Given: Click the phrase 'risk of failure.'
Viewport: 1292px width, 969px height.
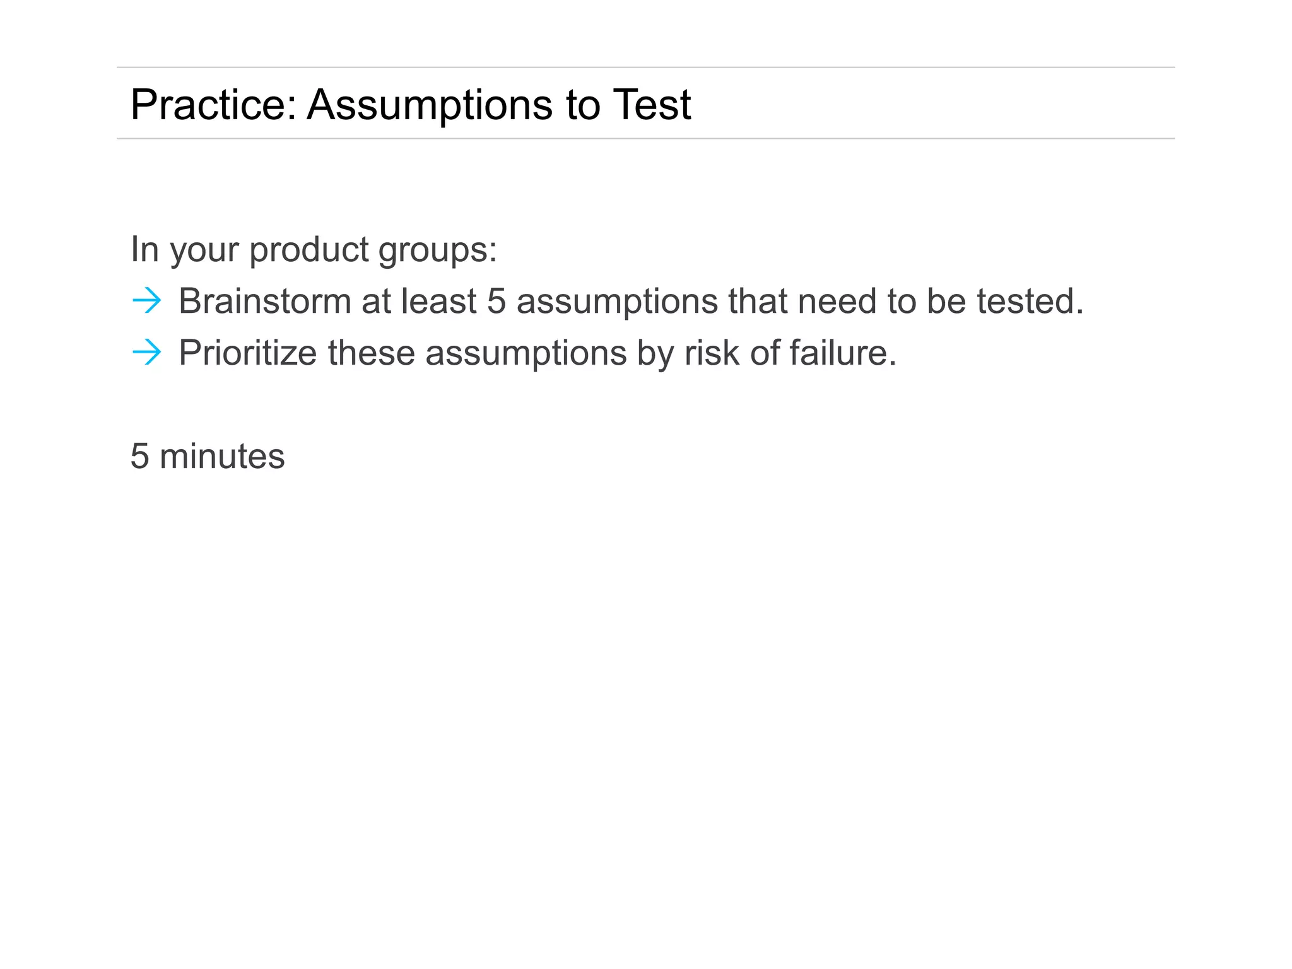Looking at the screenshot, I should [x=790, y=353].
